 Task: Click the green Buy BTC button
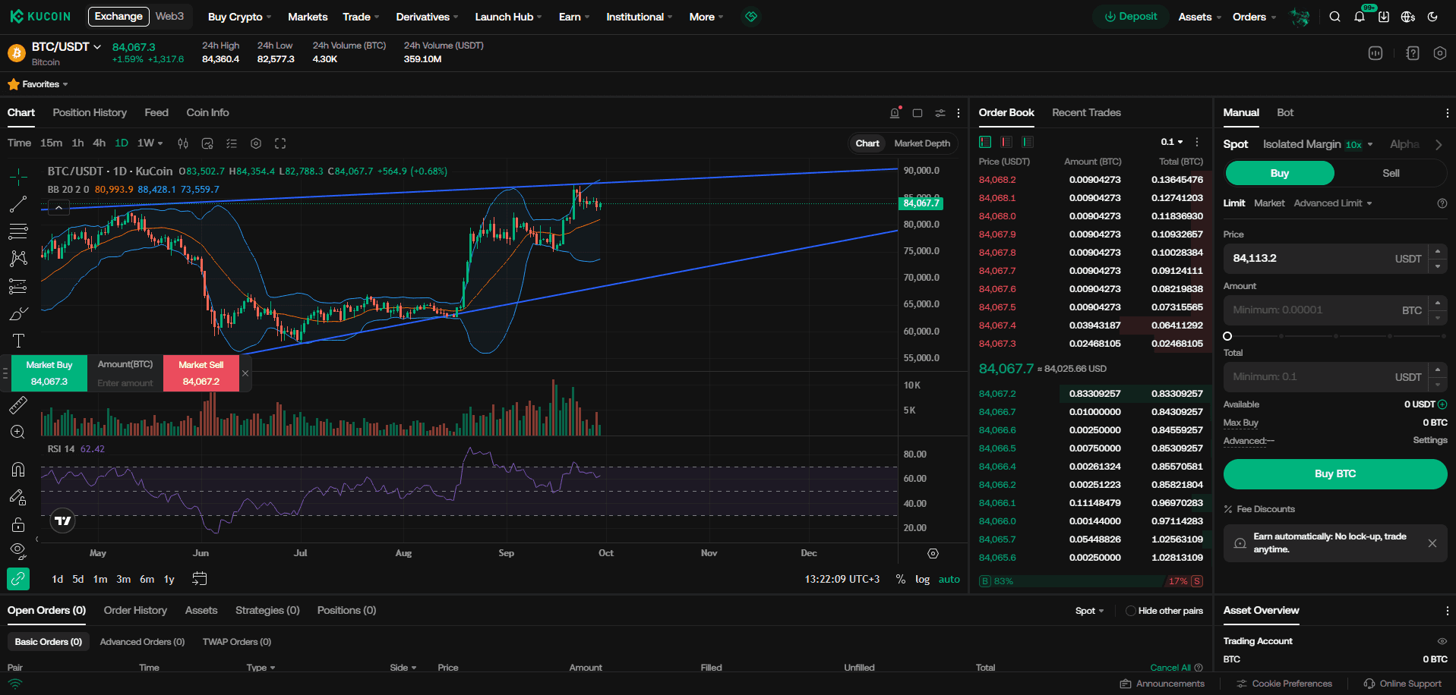(1335, 473)
